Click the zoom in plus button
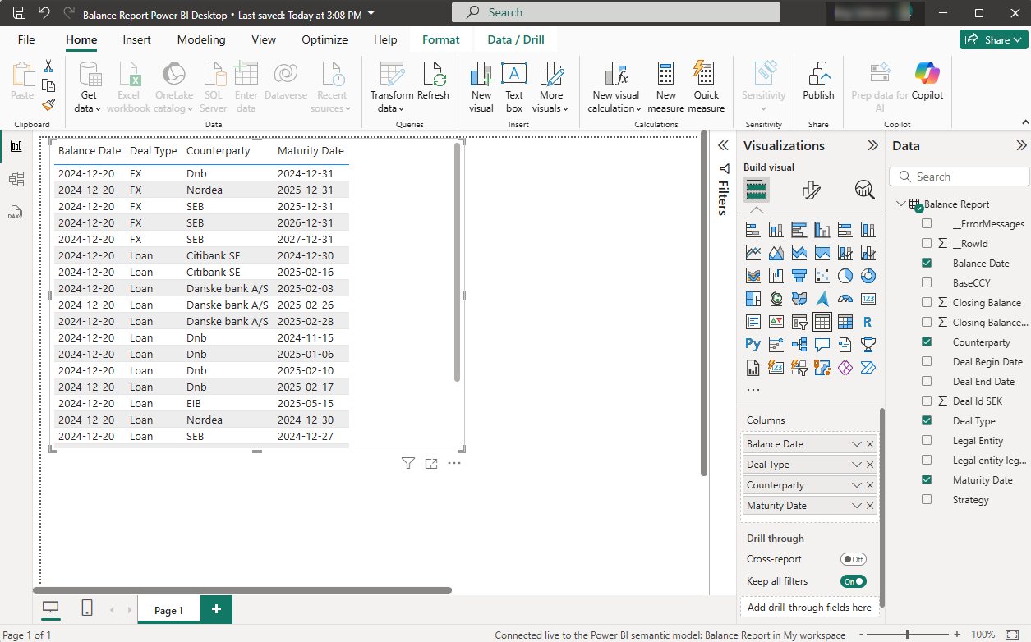Screen dimensions: 1031x642 [x=957, y=635]
